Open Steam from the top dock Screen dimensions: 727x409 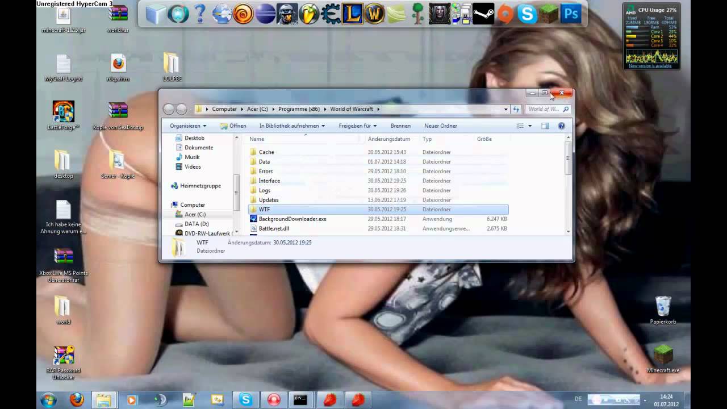click(483, 14)
